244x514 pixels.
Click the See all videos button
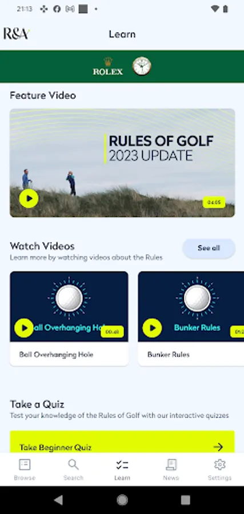pyautogui.click(x=209, y=248)
